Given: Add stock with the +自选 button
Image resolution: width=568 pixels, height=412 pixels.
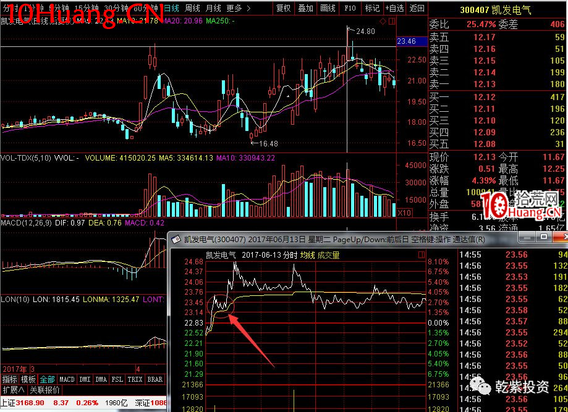Looking at the screenshot, I should coord(394,8).
